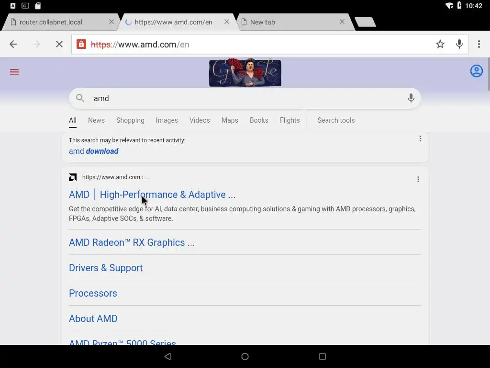
Task: Switch to Videos results
Action: pos(200,120)
